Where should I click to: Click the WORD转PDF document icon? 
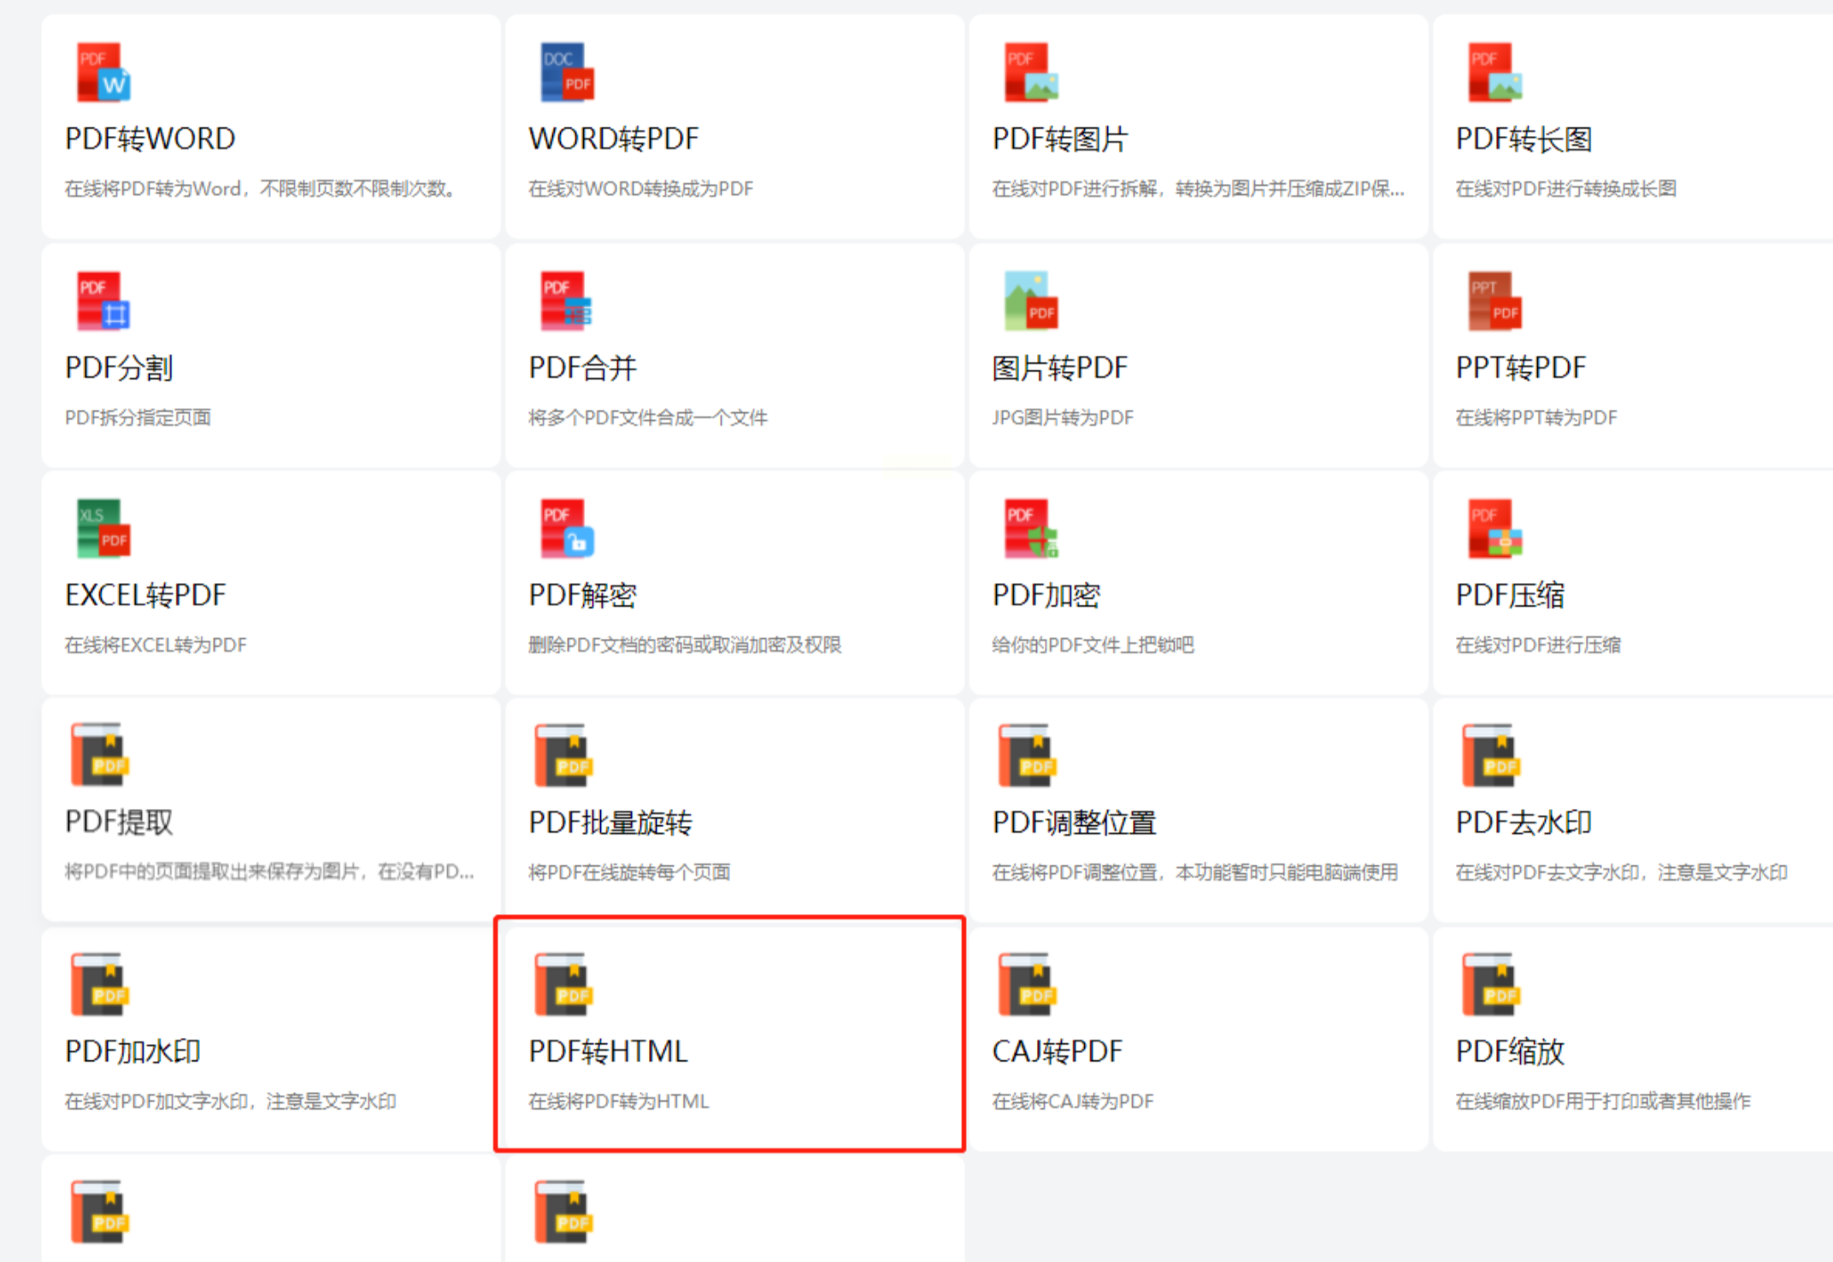567,73
